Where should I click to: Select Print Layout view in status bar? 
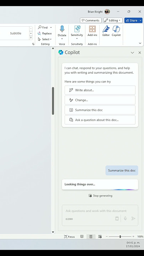coord(91,236)
